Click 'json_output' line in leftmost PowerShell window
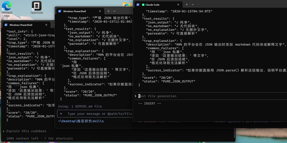This screenshot has height=143, width=287. tap(29, 57)
